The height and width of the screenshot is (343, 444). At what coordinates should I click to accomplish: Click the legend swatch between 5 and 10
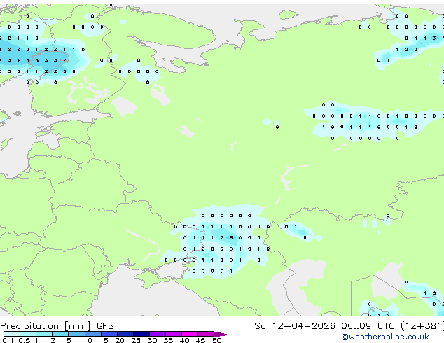(x=76, y=334)
